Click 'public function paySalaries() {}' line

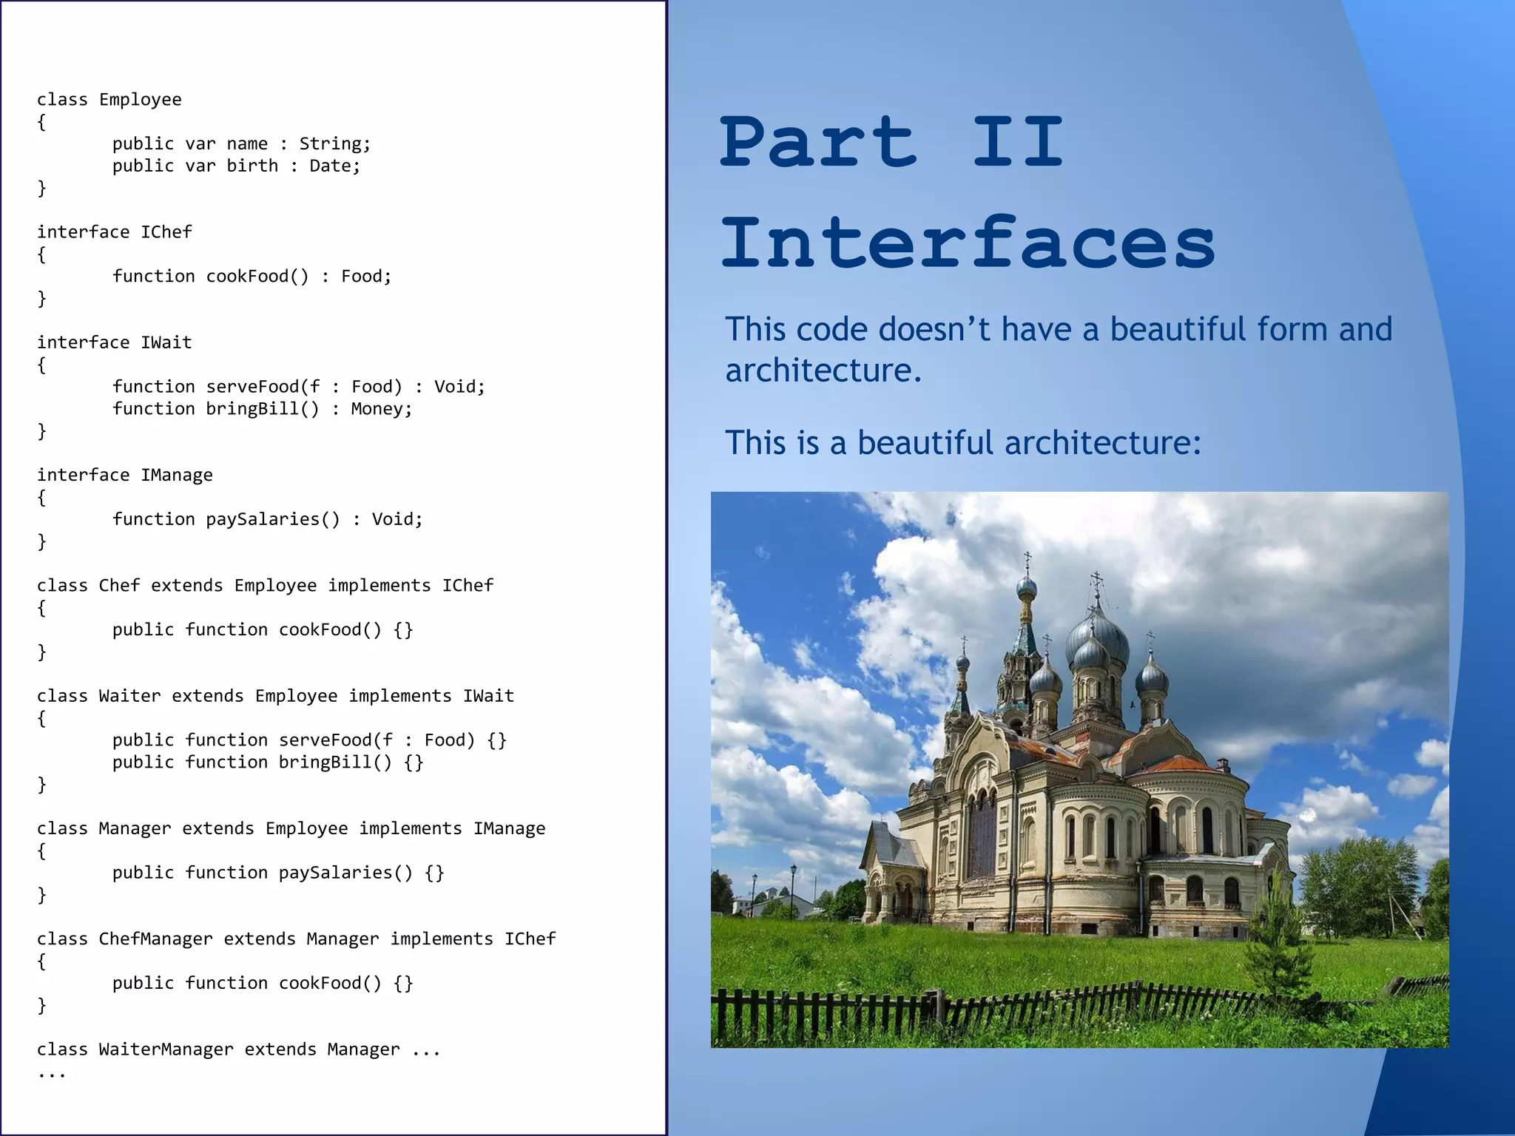tap(278, 873)
